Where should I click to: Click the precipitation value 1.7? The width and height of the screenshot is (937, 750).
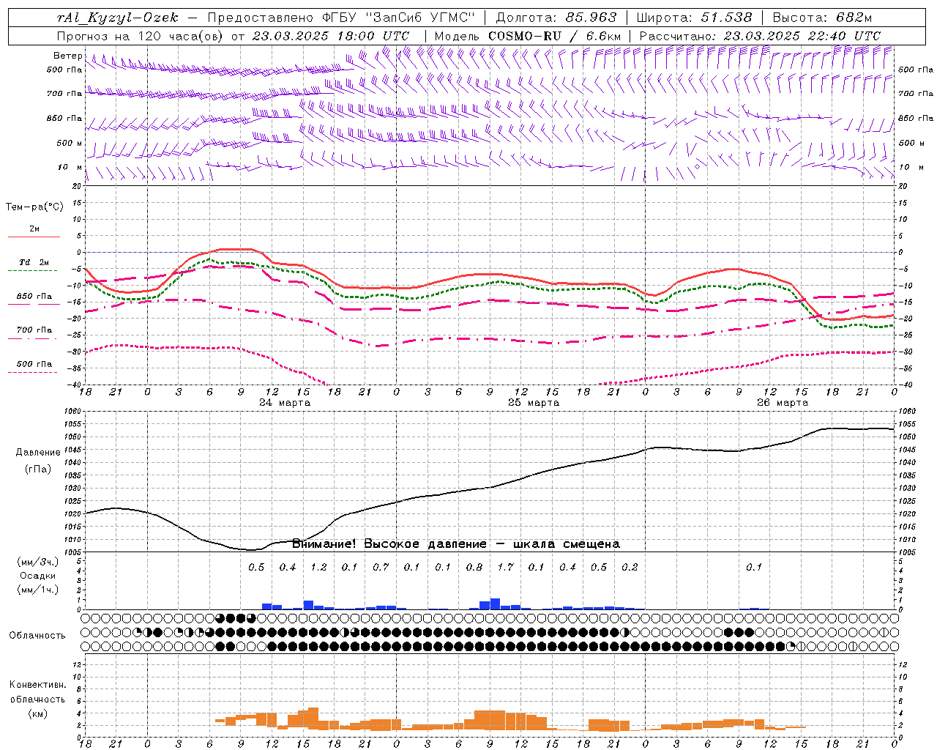click(x=505, y=567)
